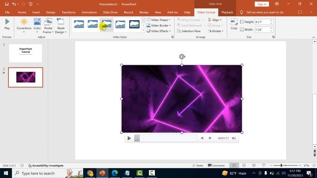Click the Save icon in quick access toolbar
317x178 pixels.
point(6,4)
